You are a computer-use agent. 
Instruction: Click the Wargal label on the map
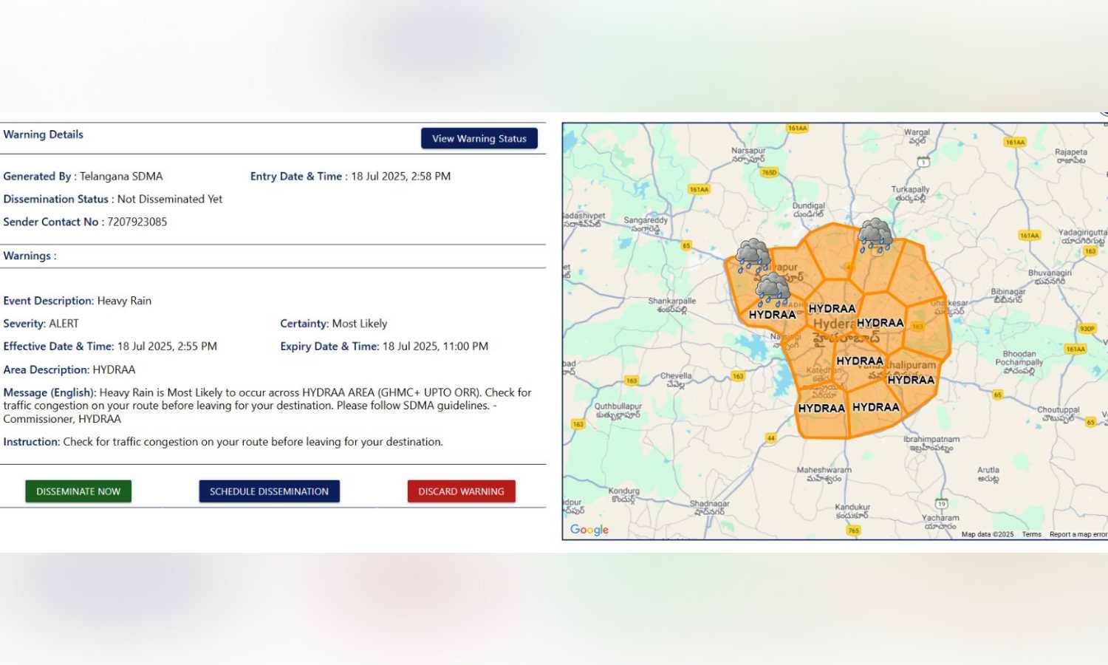(x=917, y=136)
